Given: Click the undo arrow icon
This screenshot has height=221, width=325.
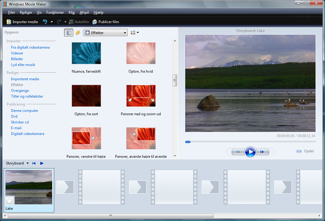Looking at the screenshot, I should point(45,22).
